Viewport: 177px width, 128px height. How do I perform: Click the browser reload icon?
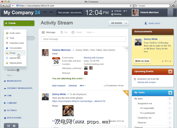[131, 6]
